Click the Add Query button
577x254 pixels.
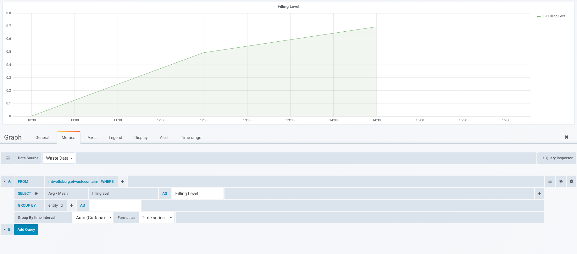[26, 230]
